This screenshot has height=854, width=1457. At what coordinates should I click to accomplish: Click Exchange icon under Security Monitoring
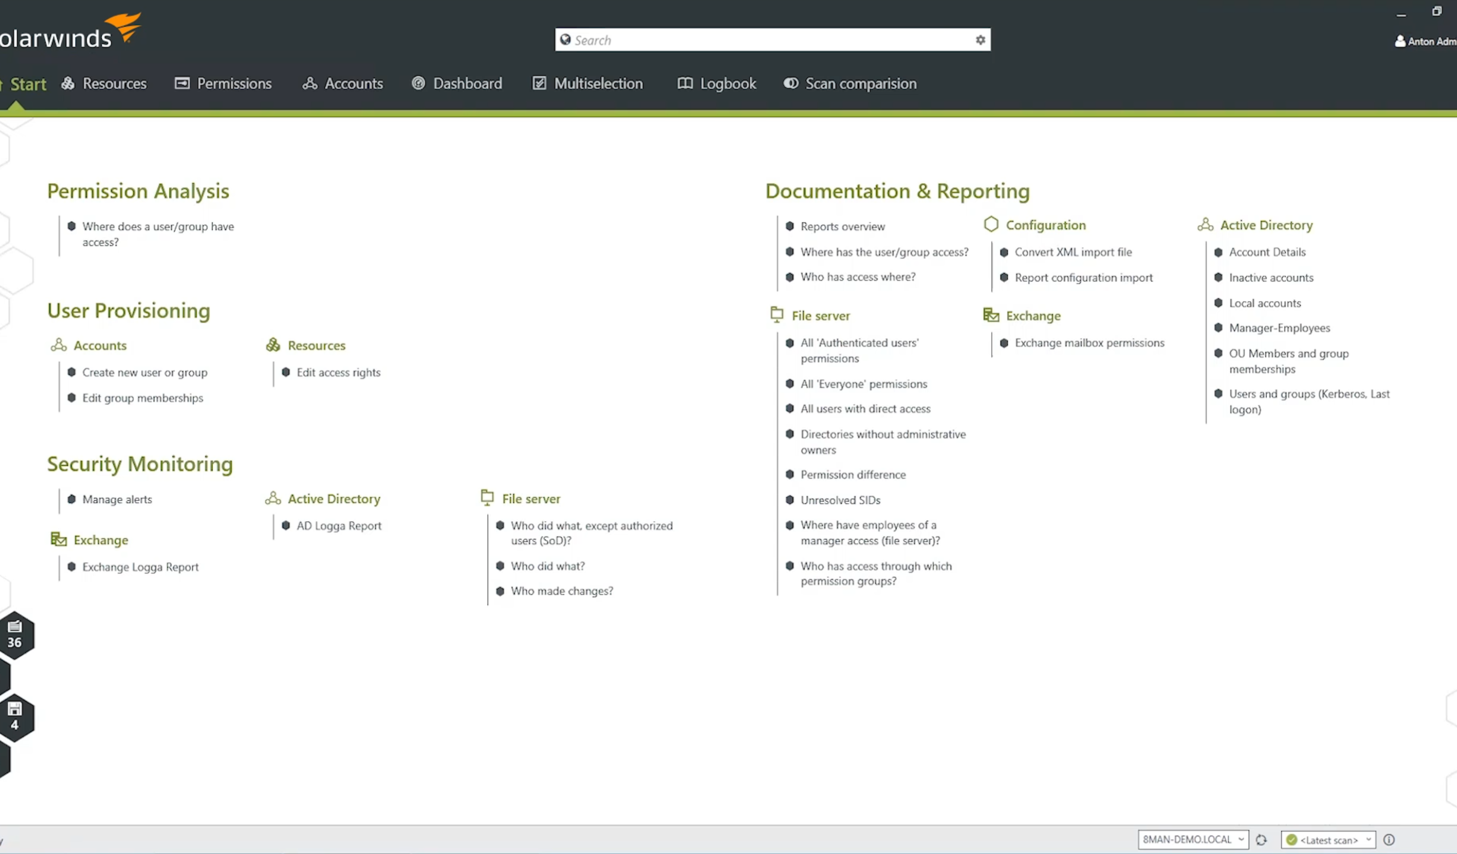(x=58, y=539)
